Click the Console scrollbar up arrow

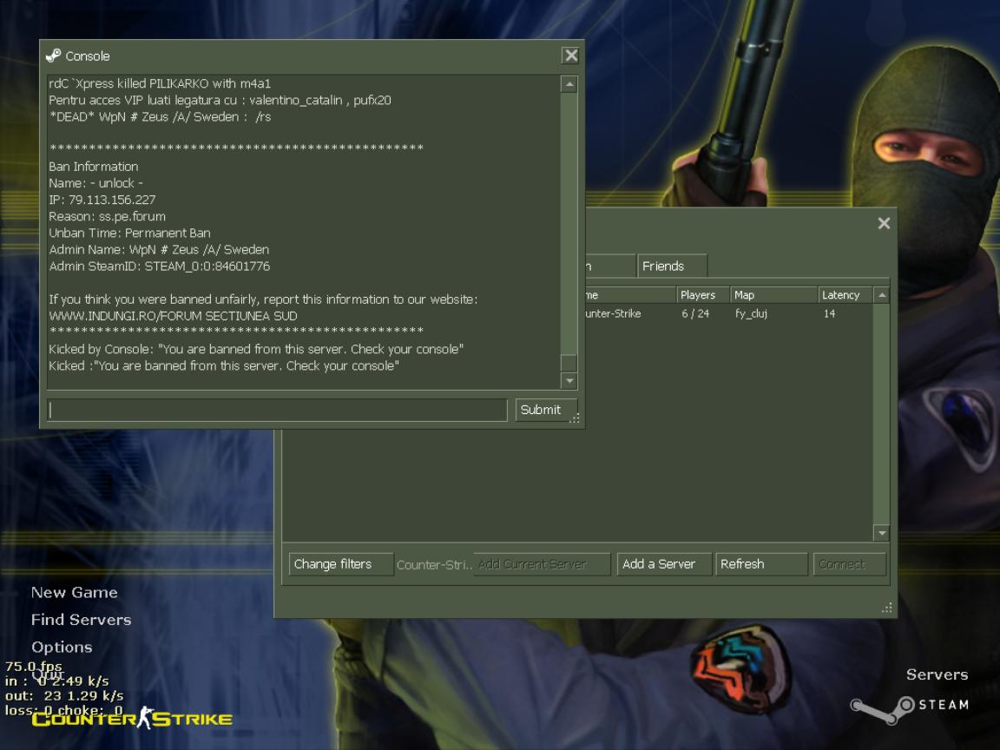569,84
